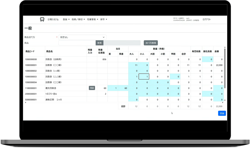Open the 在庫管理 menu
250x148 pixels.
click(92, 19)
